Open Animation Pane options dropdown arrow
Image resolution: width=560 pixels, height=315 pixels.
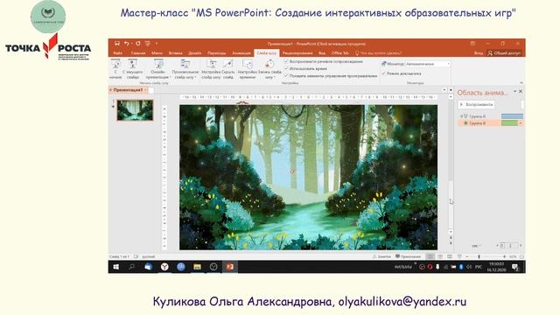515,91
